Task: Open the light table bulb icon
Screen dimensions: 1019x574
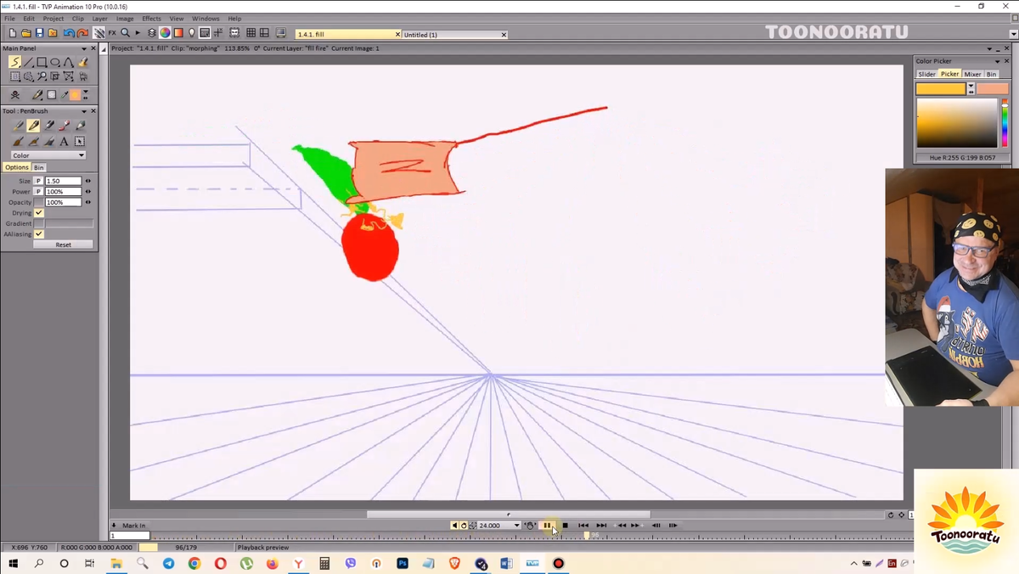Action: (191, 33)
